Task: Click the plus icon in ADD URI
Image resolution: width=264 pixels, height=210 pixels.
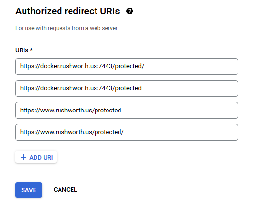Action: [24, 157]
